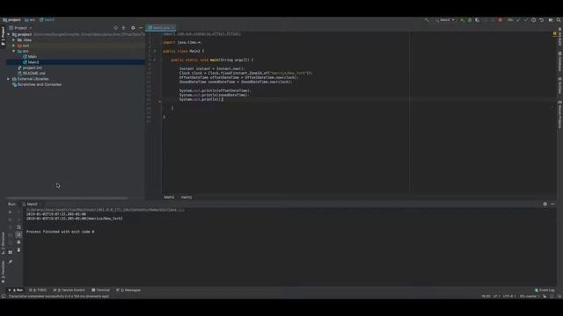Click 'Process finished with exit code 0' text
The height and width of the screenshot is (316, 563).
(x=61, y=232)
